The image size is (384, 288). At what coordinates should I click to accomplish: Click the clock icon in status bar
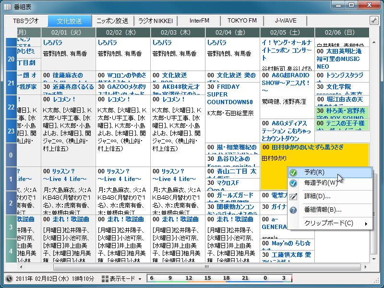[9, 278]
